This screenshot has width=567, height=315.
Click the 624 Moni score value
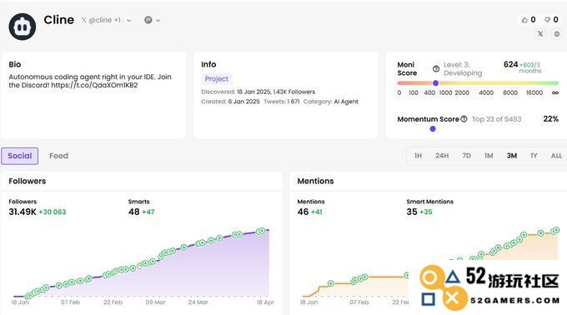(x=510, y=64)
